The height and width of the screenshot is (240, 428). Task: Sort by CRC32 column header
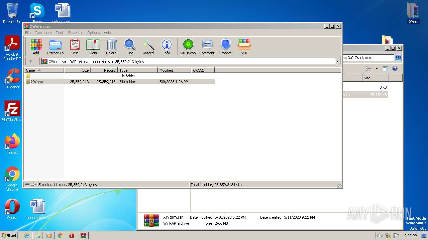coord(203,70)
